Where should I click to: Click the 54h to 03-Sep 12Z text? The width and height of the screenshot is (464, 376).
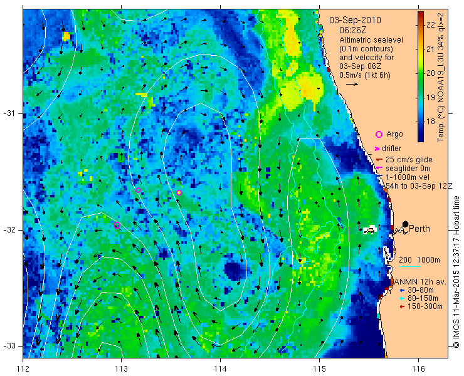(419, 185)
